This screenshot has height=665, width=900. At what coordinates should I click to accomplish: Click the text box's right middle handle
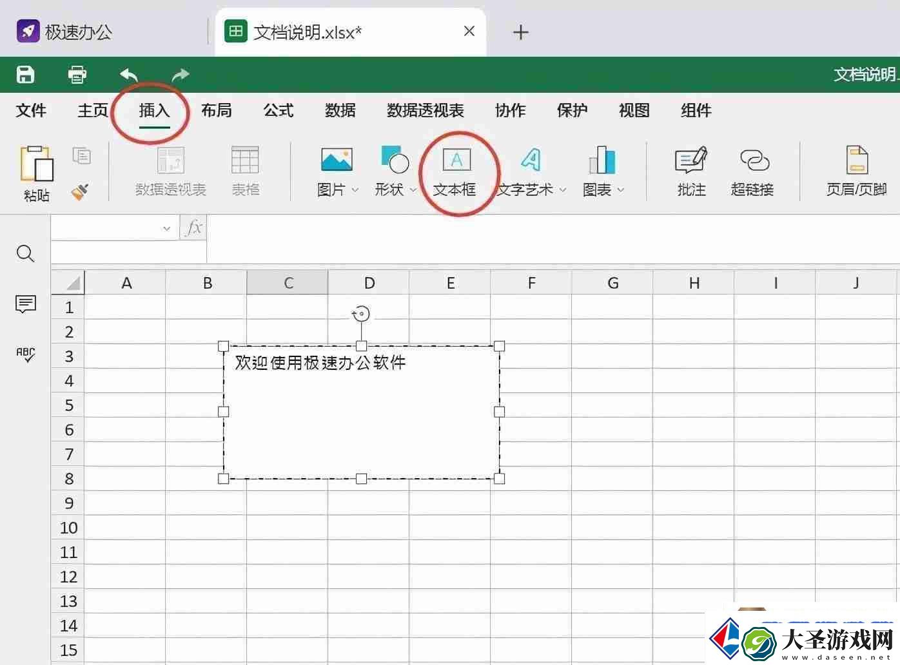pos(499,411)
